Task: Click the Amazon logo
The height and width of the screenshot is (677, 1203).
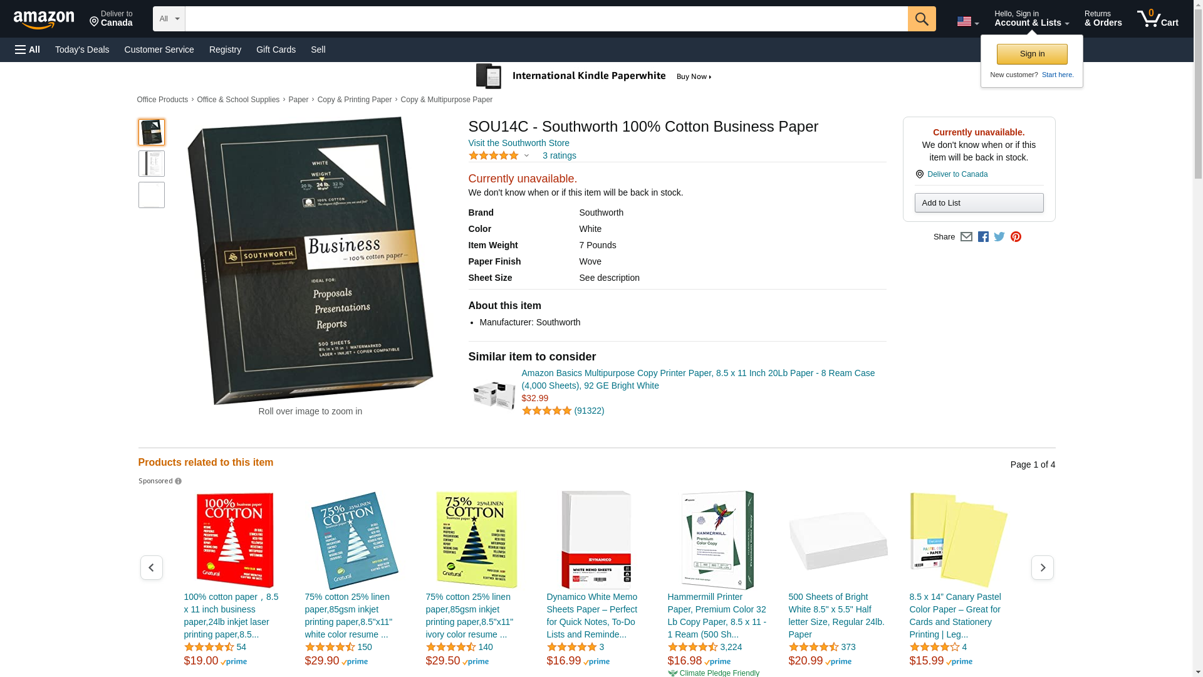Action: (x=44, y=19)
